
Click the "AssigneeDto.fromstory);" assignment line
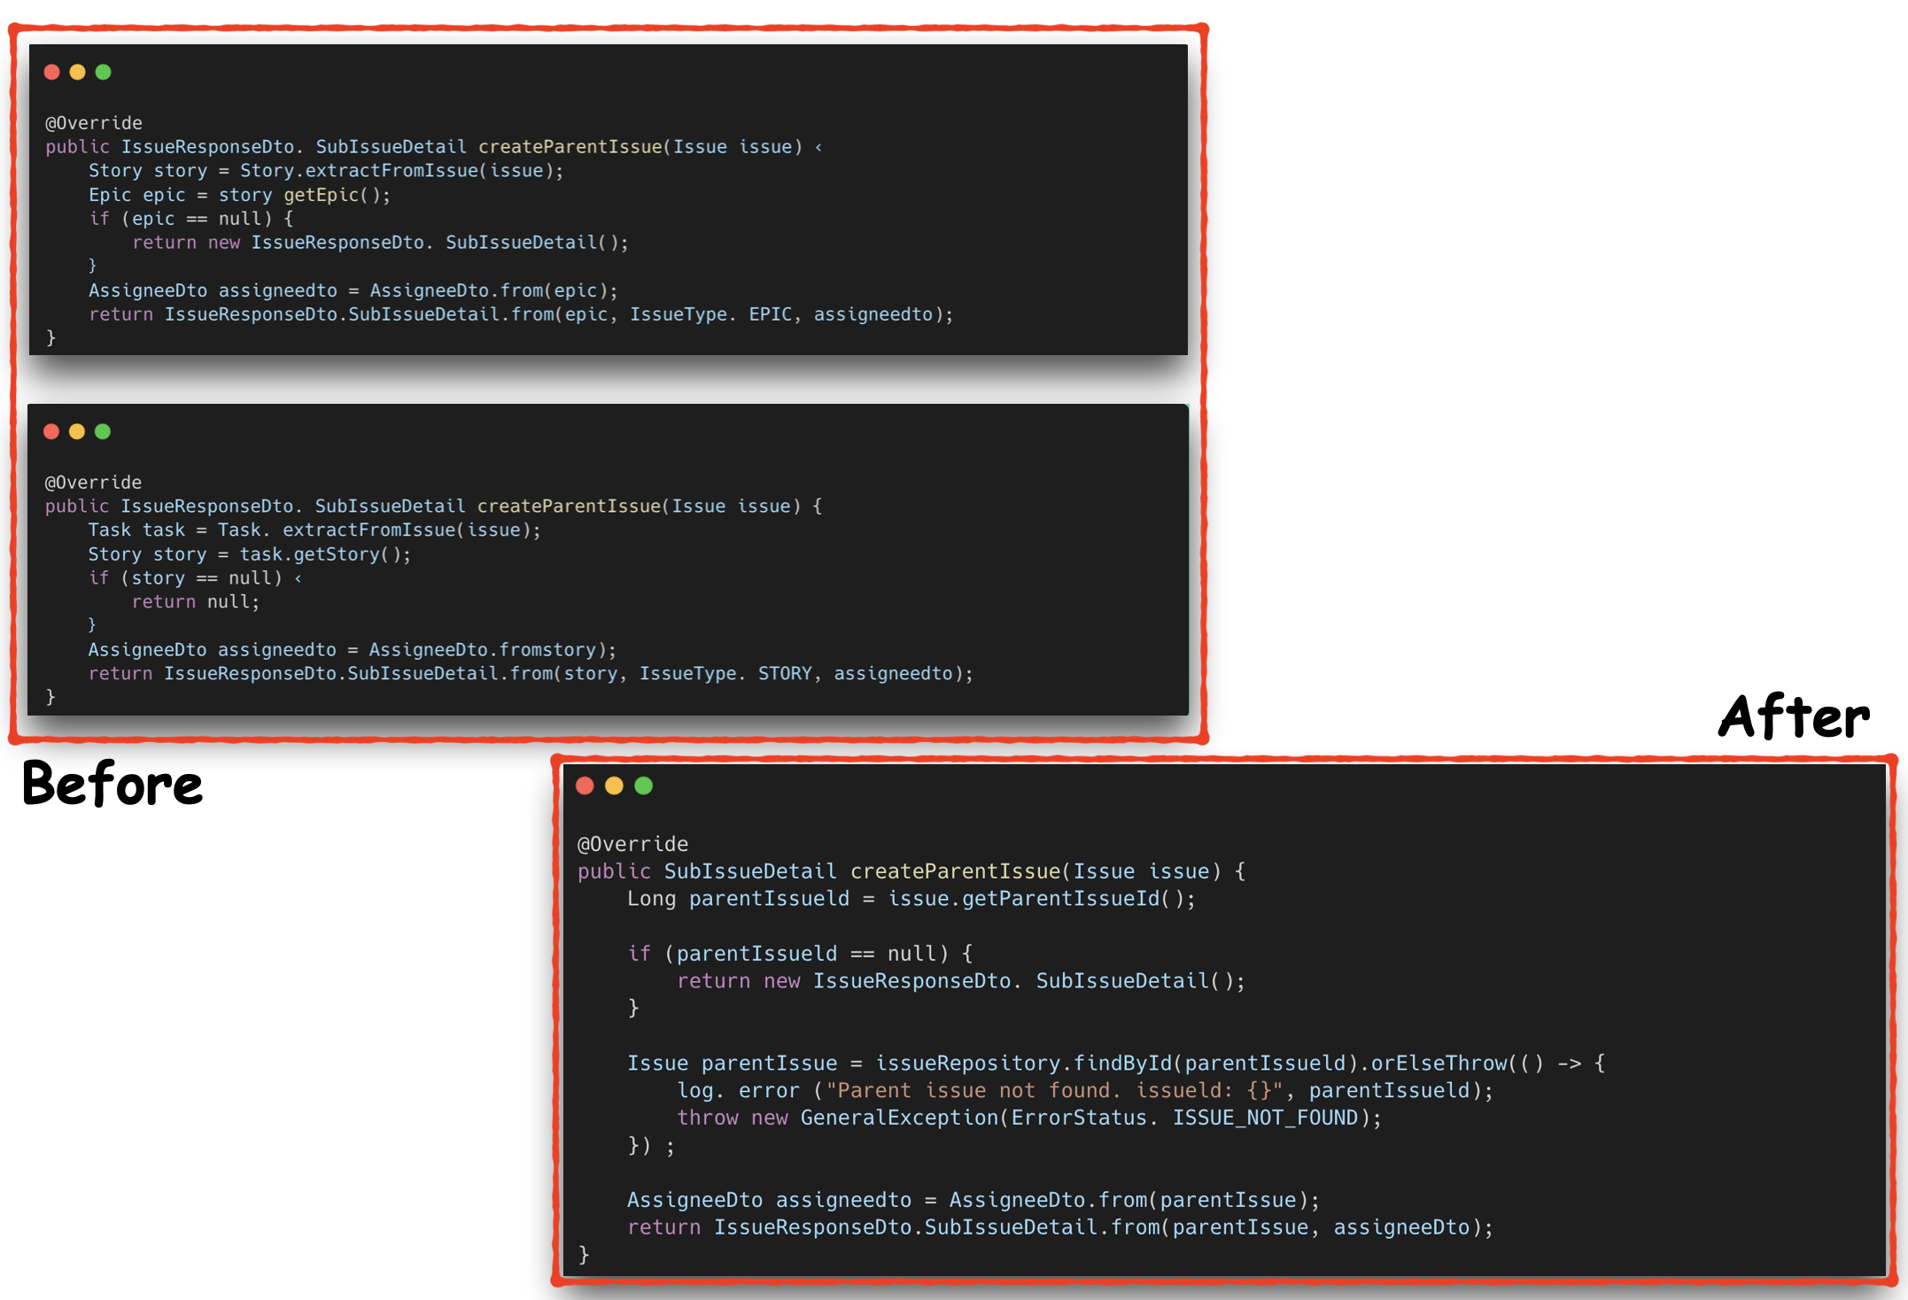(353, 650)
